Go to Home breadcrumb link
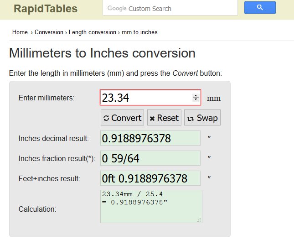 point(20,32)
